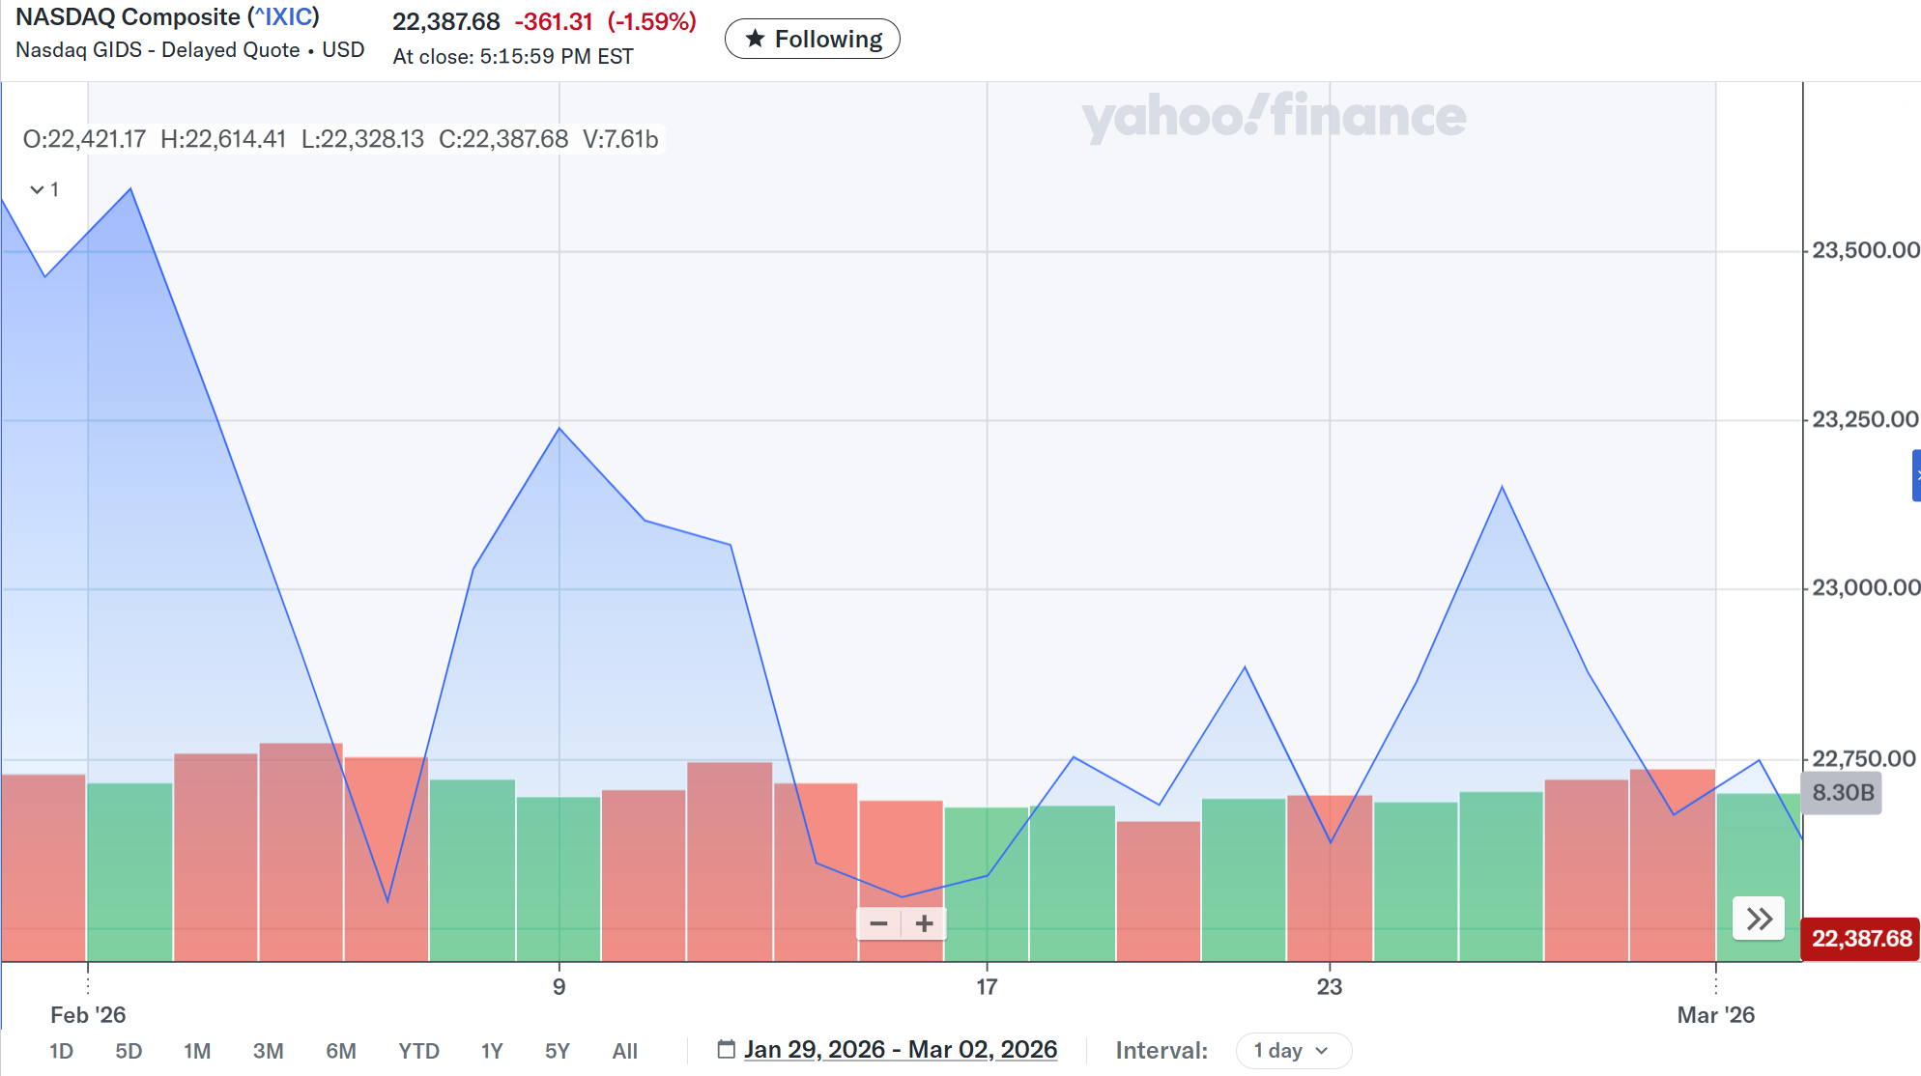Toggle the Following watchlist button

[x=812, y=39]
